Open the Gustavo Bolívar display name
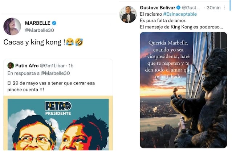This screenshot has width=236, height=155. pos(158,8)
